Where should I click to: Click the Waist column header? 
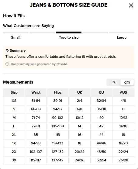pos(36,92)
